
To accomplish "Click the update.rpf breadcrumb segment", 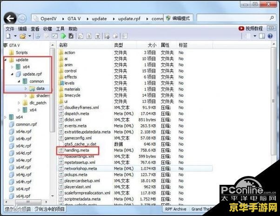I will (x=129, y=19).
